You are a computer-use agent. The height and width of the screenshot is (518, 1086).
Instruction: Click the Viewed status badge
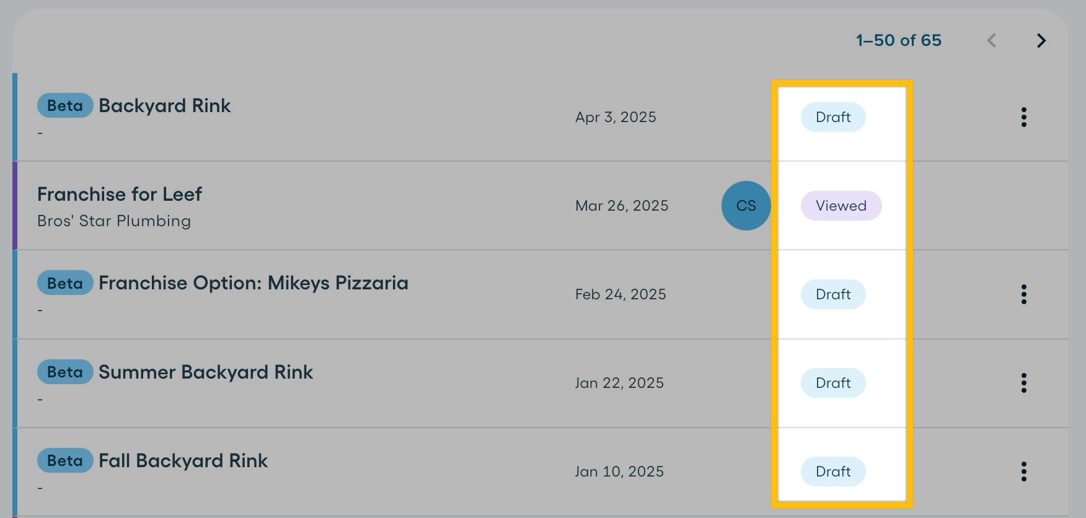pyautogui.click(x=841, y=206)
